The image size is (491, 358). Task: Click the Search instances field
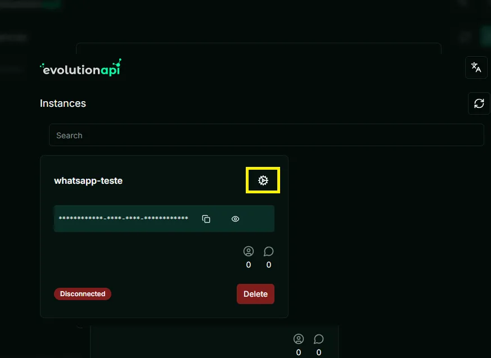click(x=267, y=135)
